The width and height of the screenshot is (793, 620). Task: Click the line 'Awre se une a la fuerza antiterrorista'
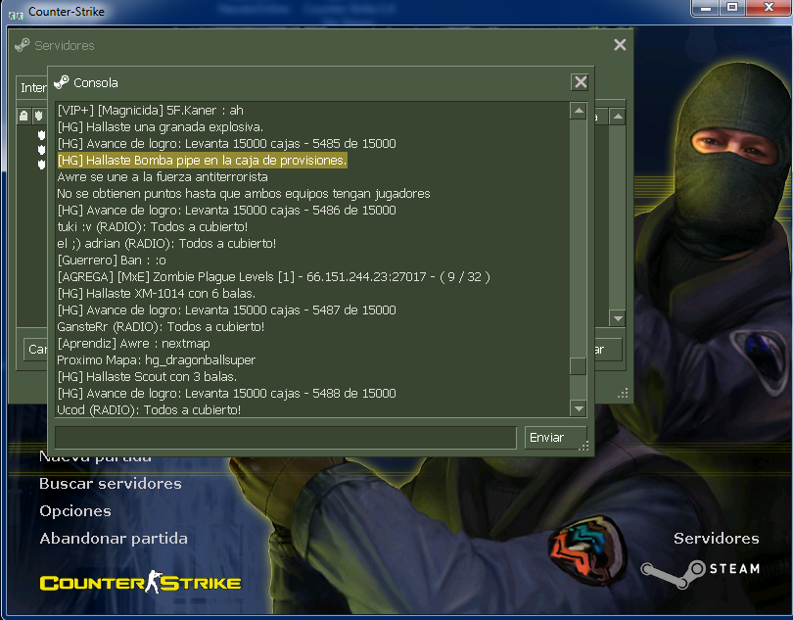163,176
